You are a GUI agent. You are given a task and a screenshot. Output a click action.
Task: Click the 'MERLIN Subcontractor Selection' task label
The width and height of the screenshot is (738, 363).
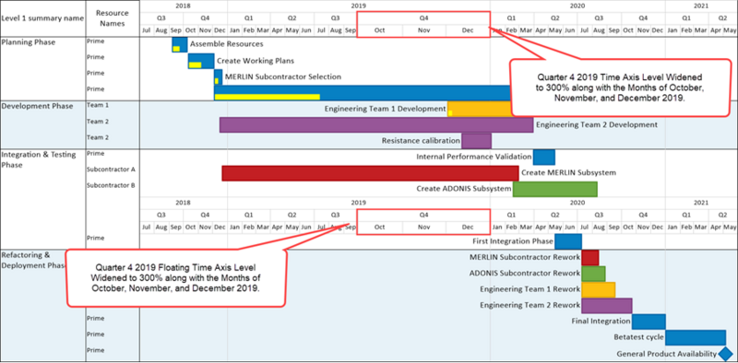[283, 76]
